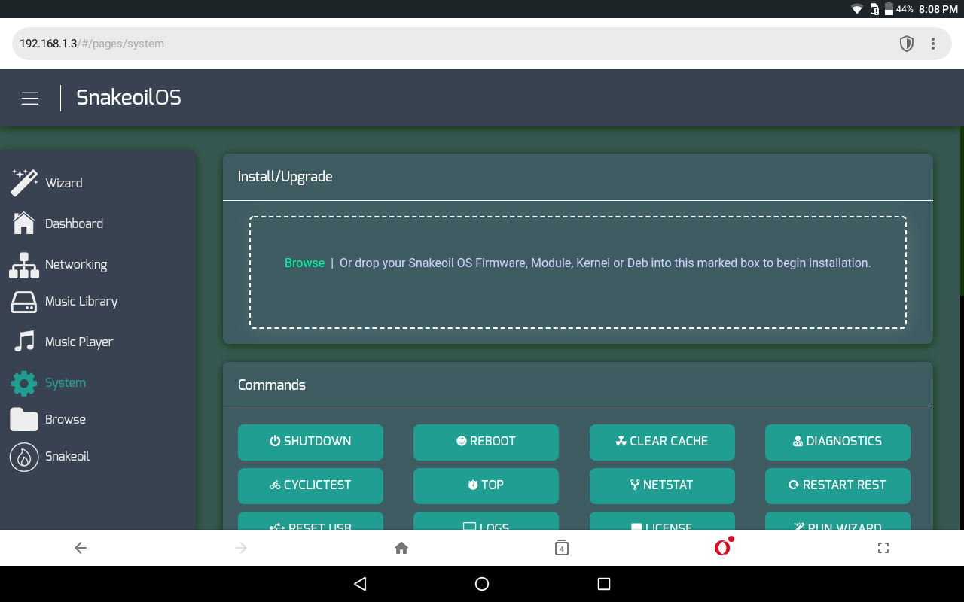This screenshot has height=602, width=964.
Task: Click the Music Library drive icon
Action: pyautogui.click(x=24, y=302)
